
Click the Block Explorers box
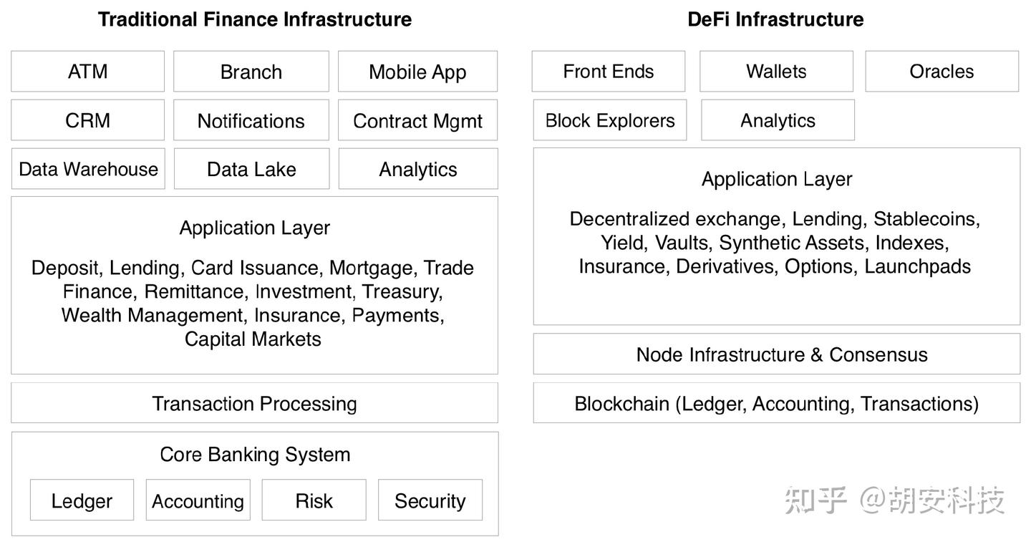(609, 120)
